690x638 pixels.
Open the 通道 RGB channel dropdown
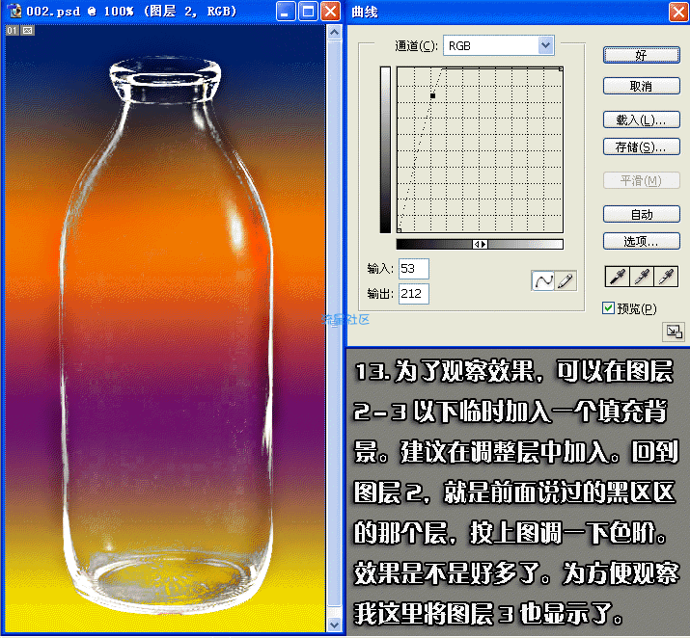click(545, 45)
